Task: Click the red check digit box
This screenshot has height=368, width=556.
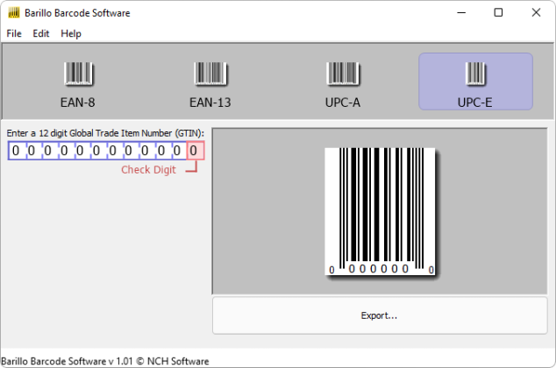Action: (196, 151)
